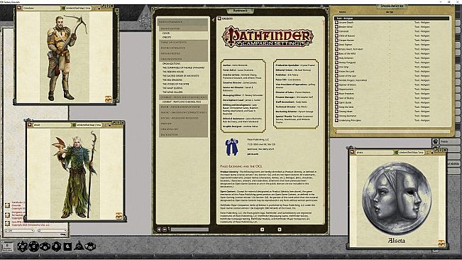The image size is (462, 260).
Task: Click the Special Abilities filter field
Action: tap(392, 131)
